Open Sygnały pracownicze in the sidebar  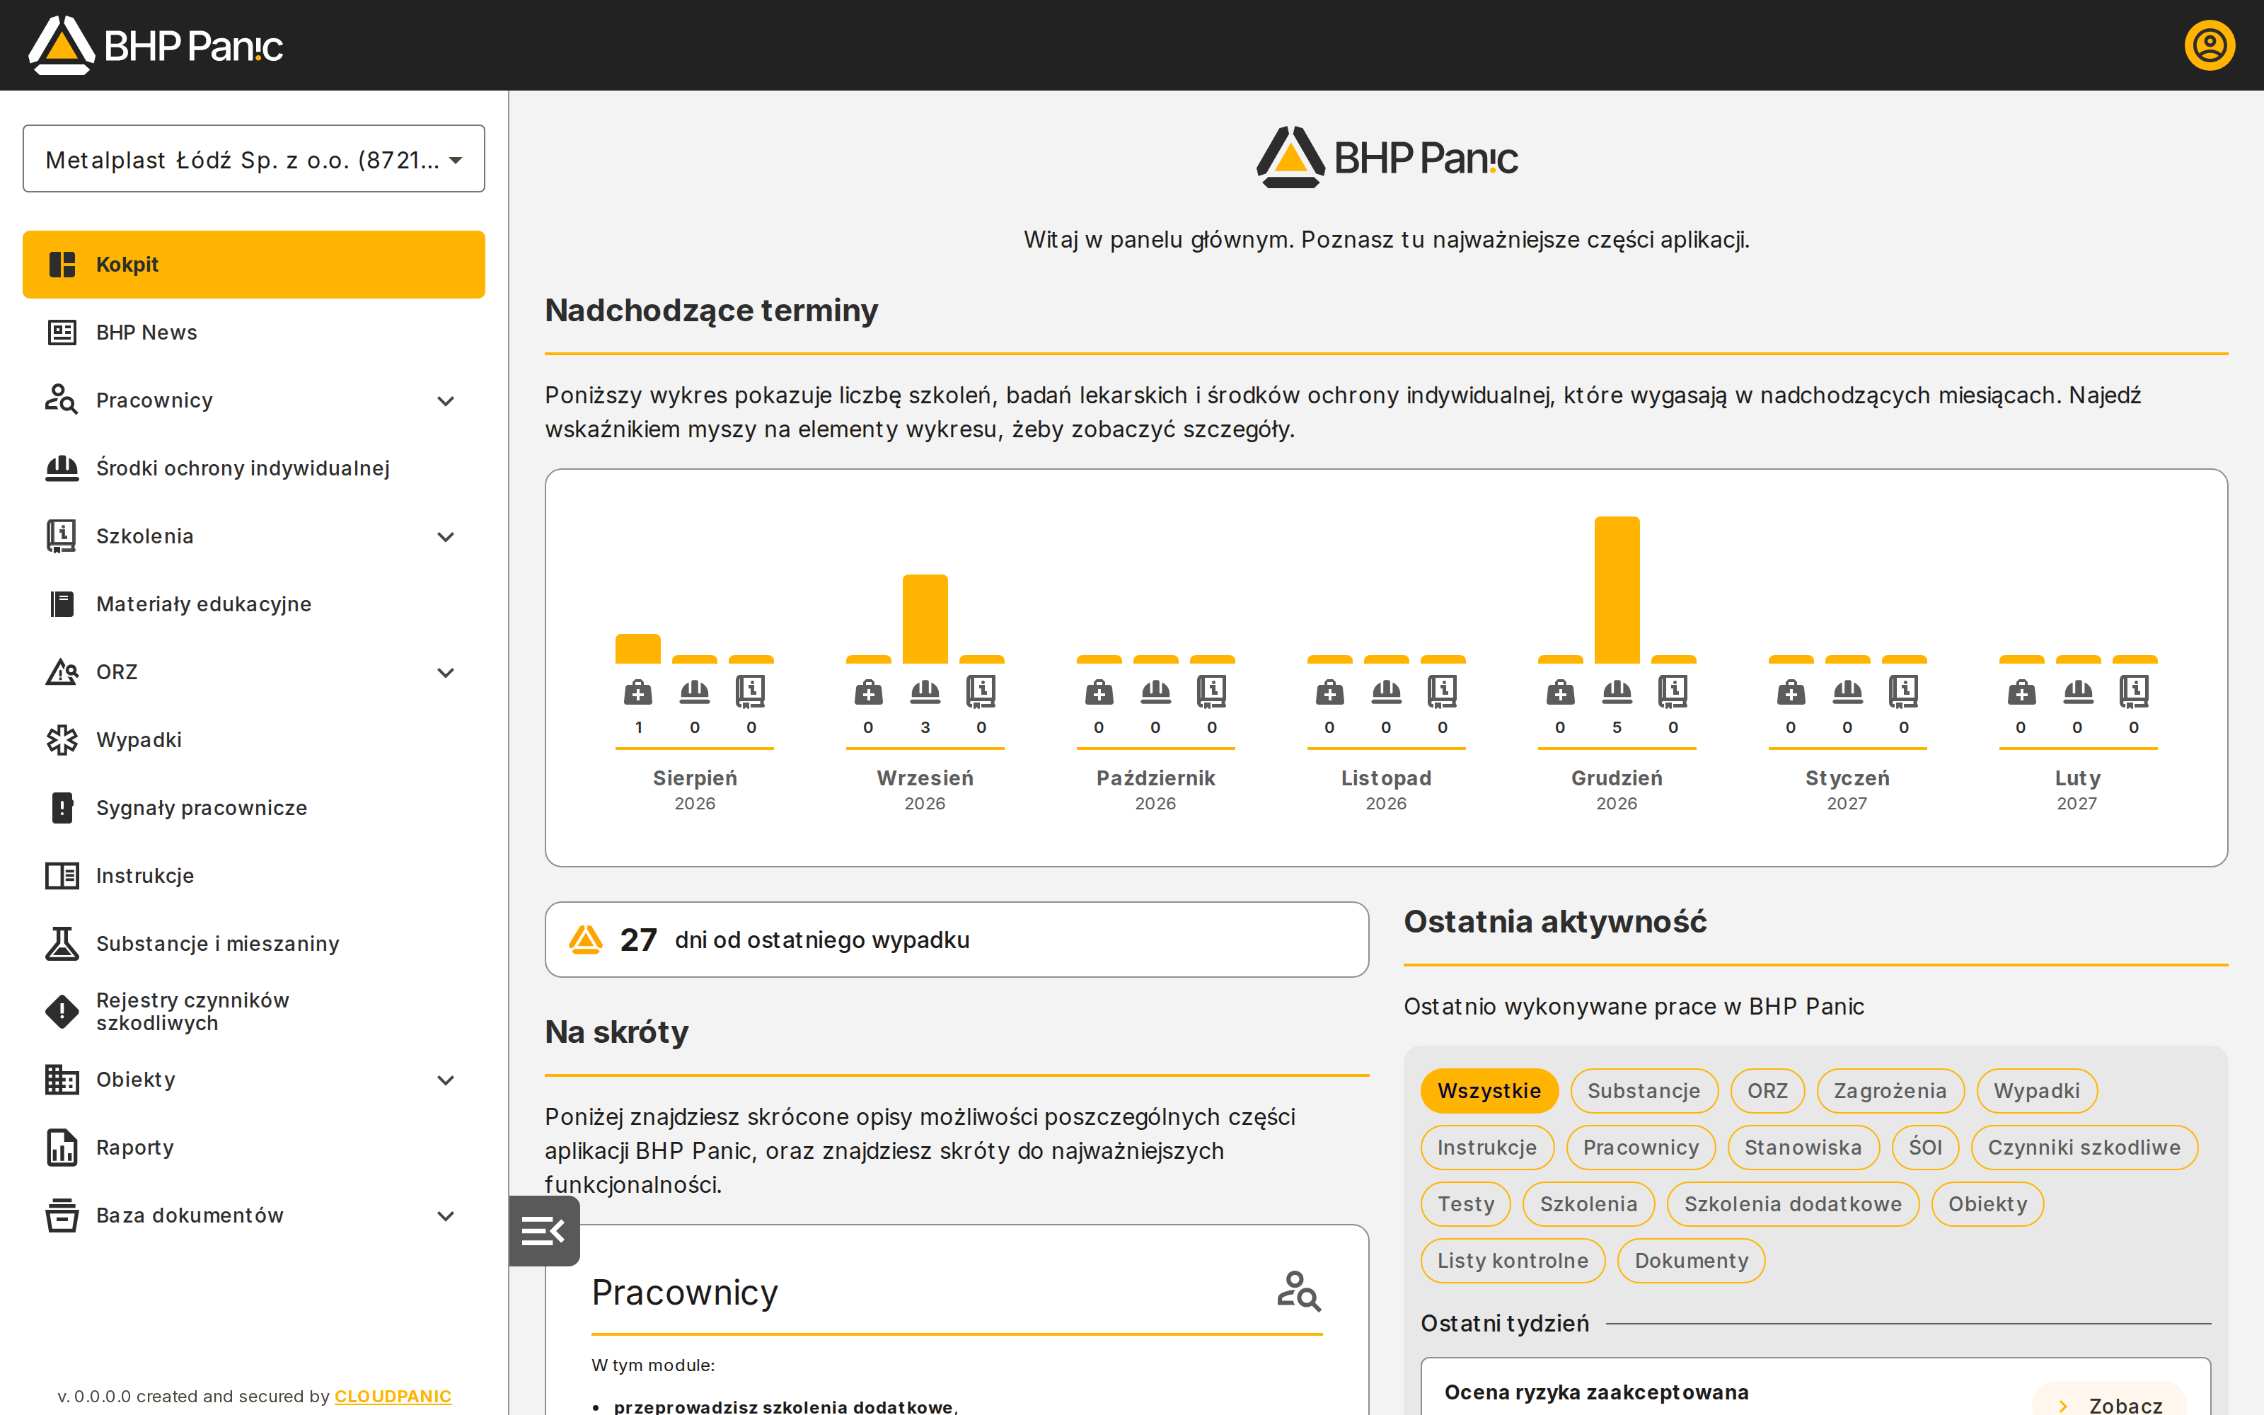pos(253,808)
